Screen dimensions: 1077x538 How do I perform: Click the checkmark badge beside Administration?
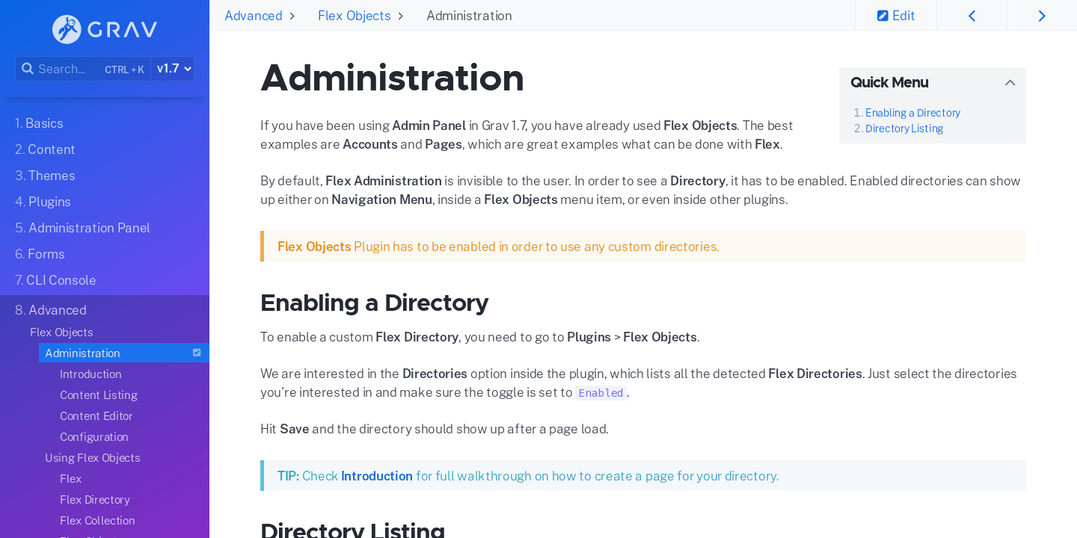point(197,352)
